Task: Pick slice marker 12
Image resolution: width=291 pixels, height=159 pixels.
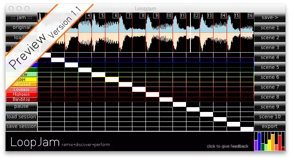Action: point(196,15)
